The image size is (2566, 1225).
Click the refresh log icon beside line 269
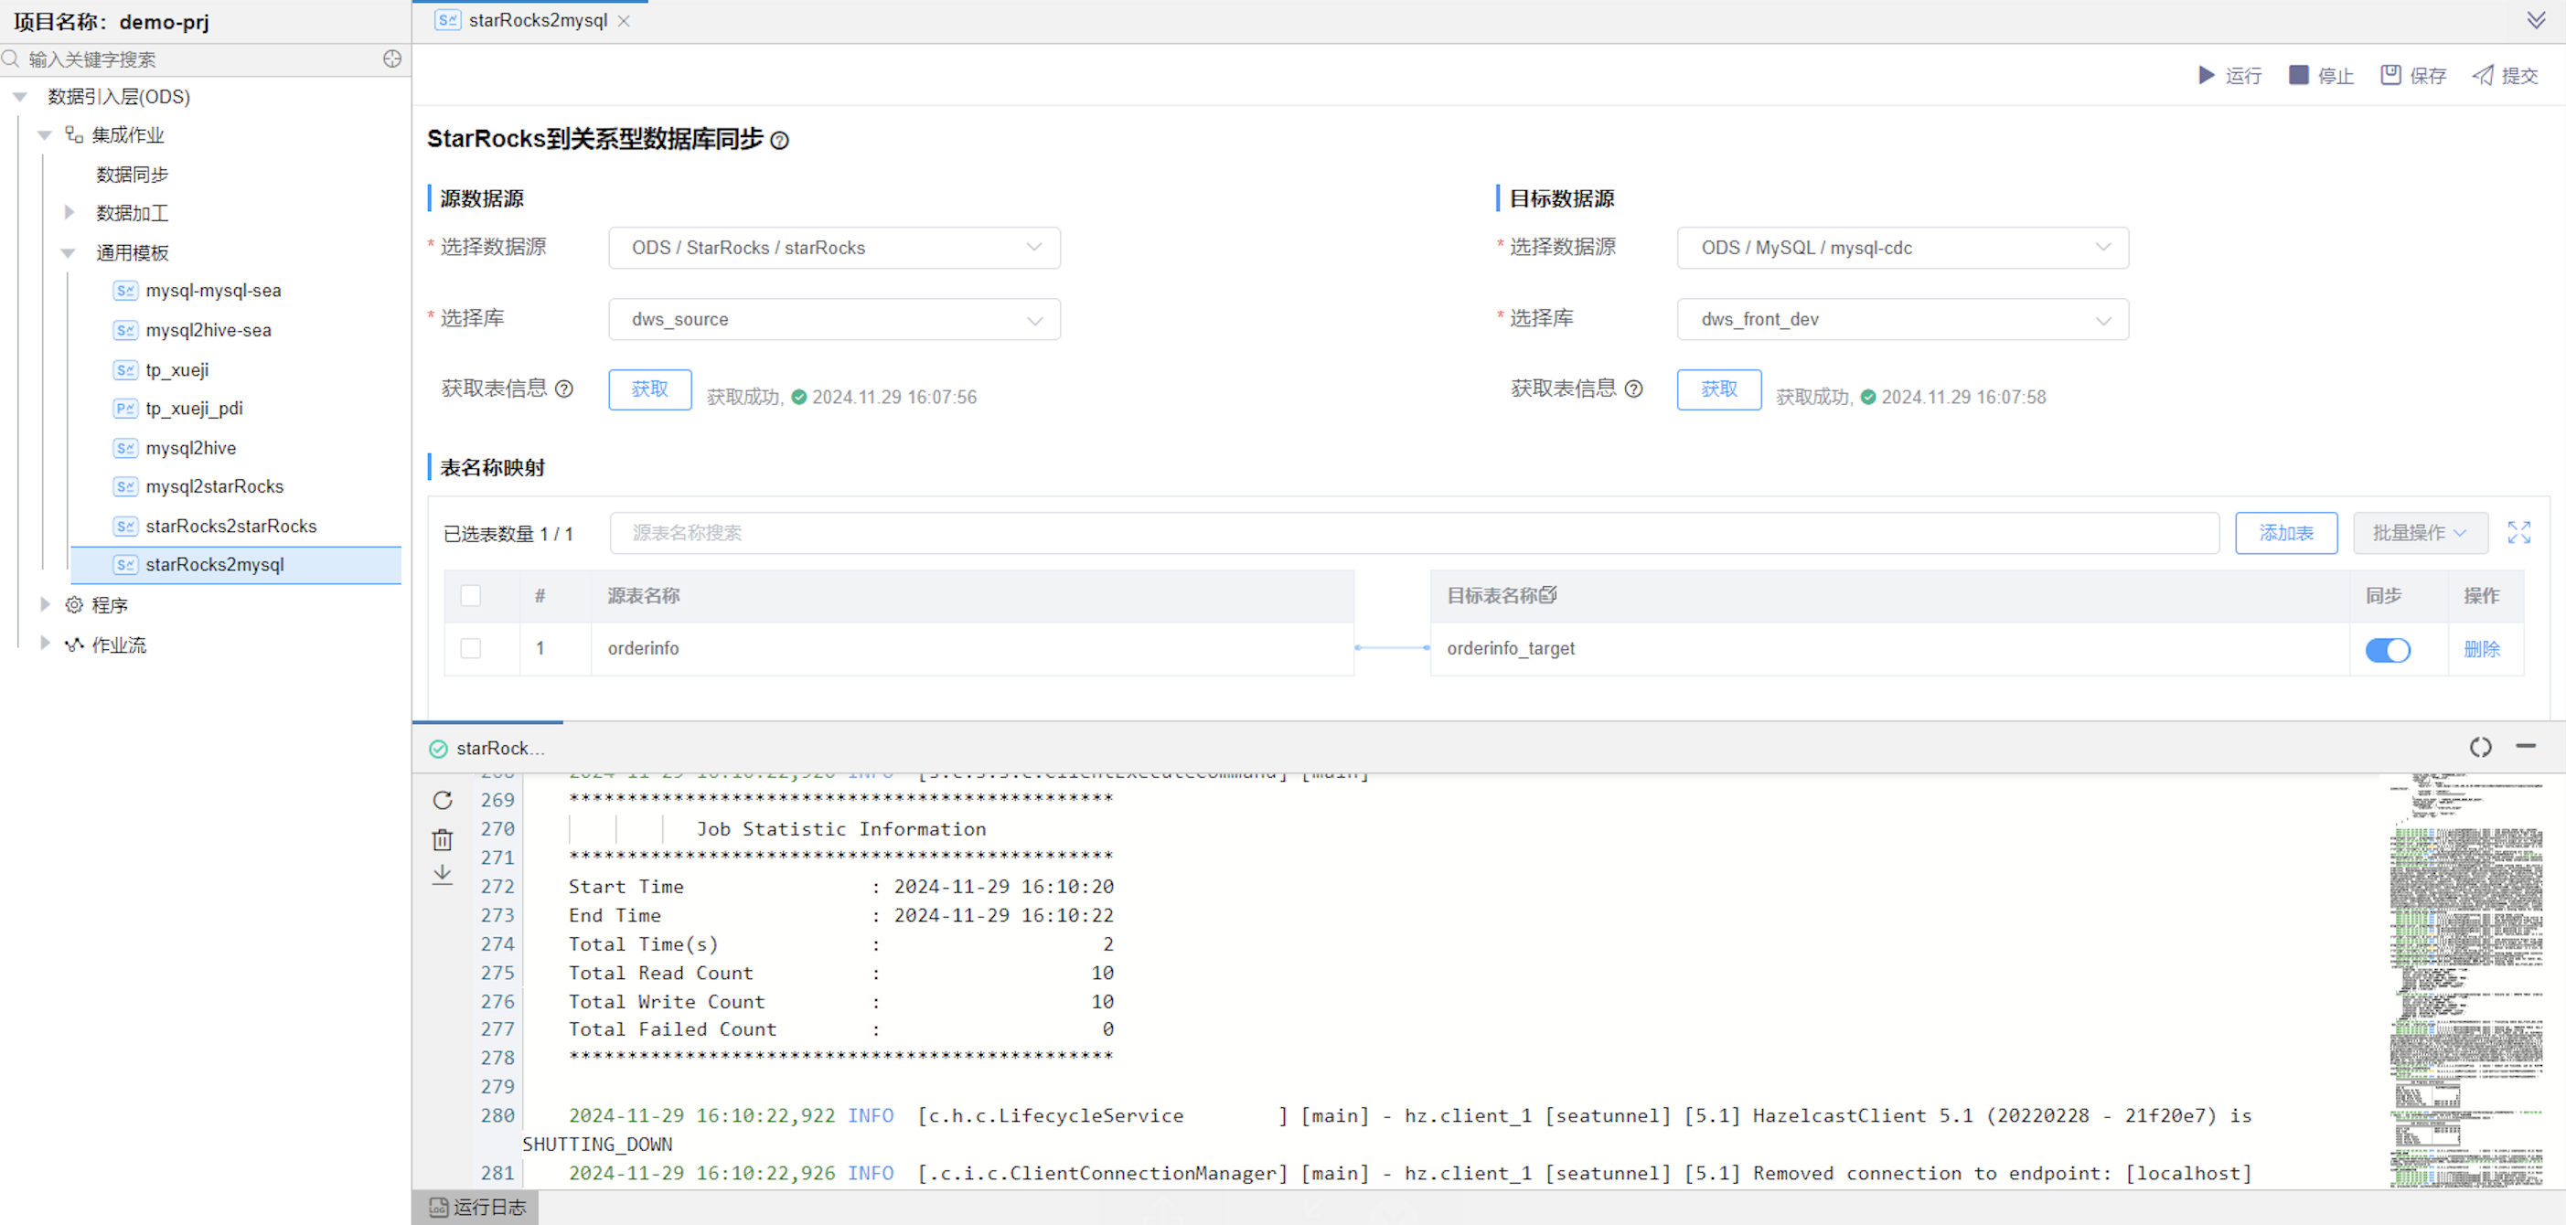coord(444,800)
